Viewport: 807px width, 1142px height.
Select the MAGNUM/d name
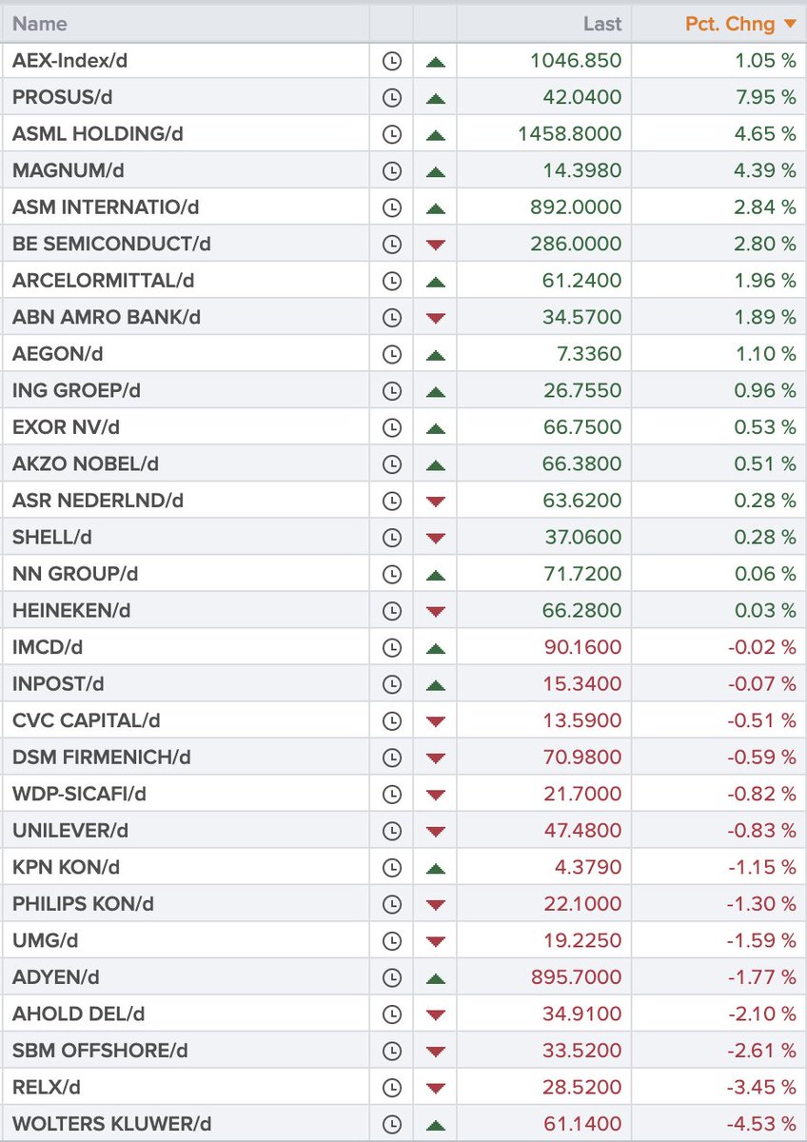click(x=69, y=171)
